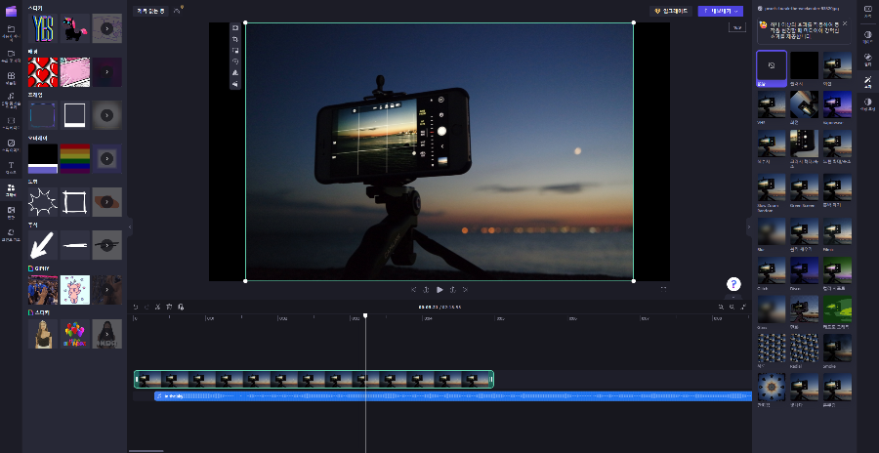Show more items in the frames row
Image resolution: width=879 pixels, height=453 pixels.
point(106,115)
